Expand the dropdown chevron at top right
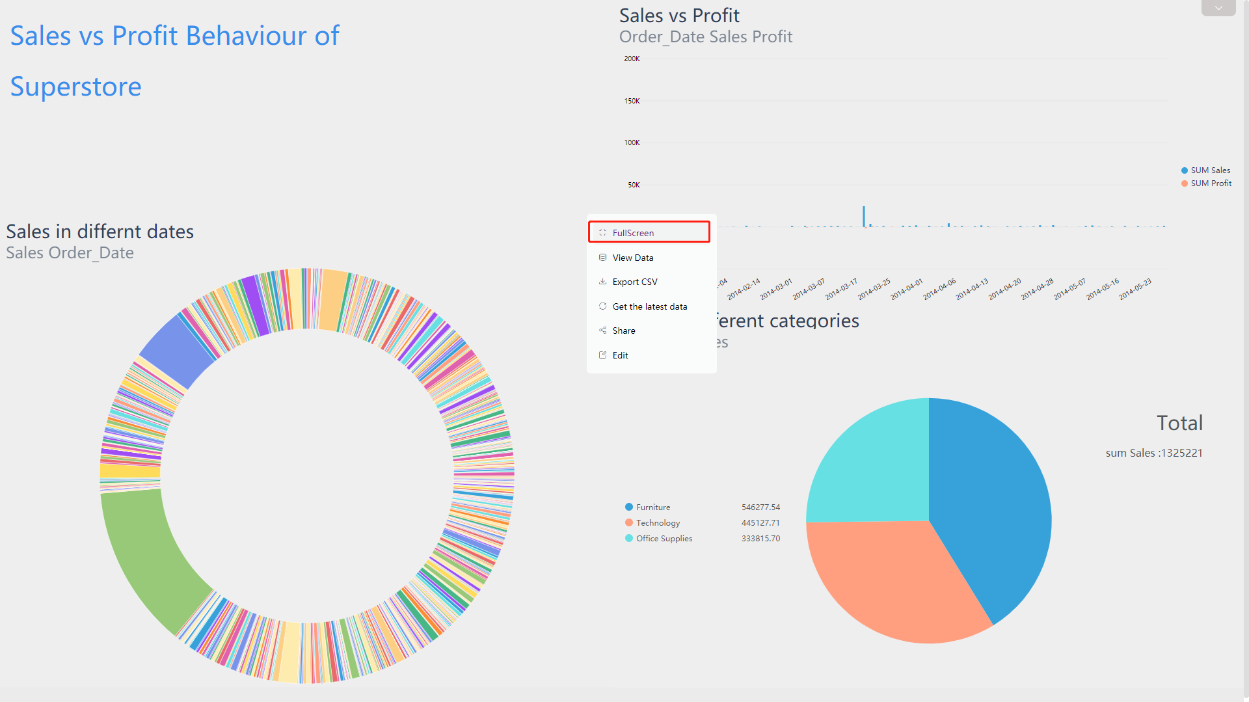Image resolution: width=1249 pixels, height=702 pixels. (x=1218, y=8)
